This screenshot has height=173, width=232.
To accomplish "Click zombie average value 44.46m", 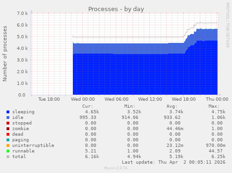I will (x=175, y=129).
